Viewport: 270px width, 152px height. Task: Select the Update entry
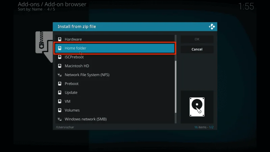click(115, 93)
